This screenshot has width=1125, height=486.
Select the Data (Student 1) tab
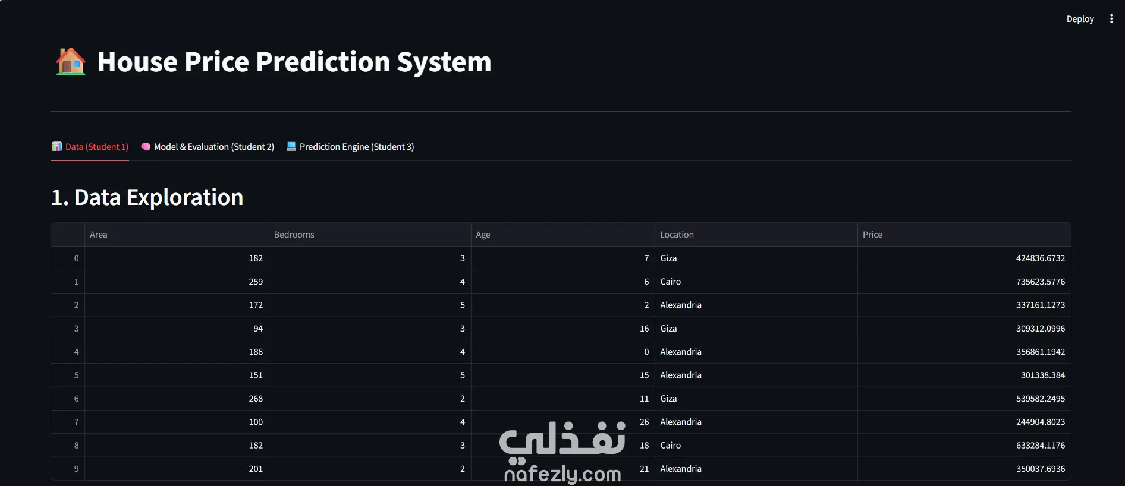90,147
